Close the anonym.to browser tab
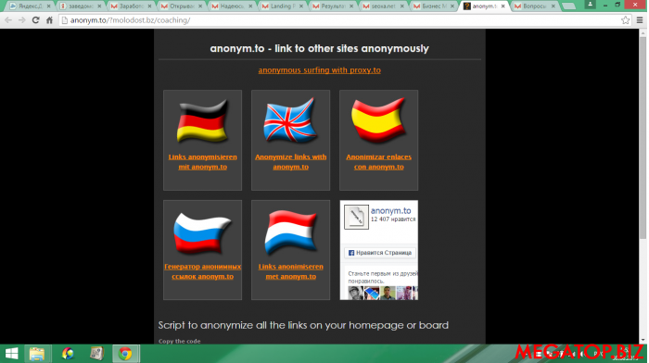 pyautogui.click(x=503, y=6)
